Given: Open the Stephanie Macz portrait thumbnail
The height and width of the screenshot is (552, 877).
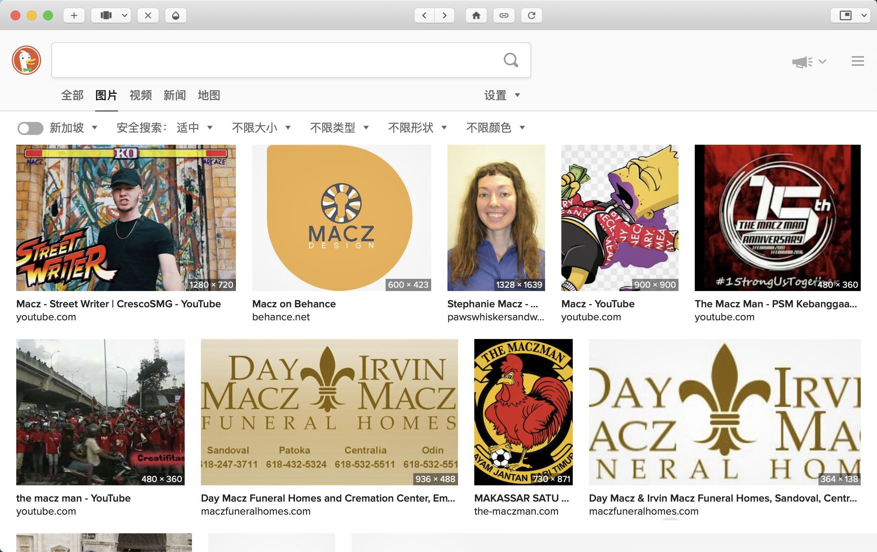Looking at the screenshot, I should (496, 218).
